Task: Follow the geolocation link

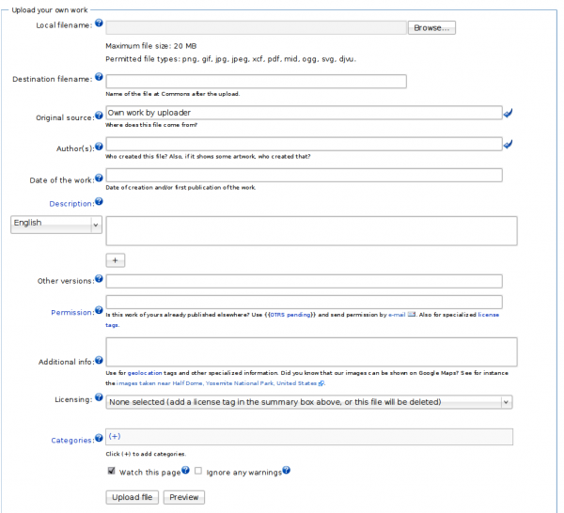Action: (145, 373)
